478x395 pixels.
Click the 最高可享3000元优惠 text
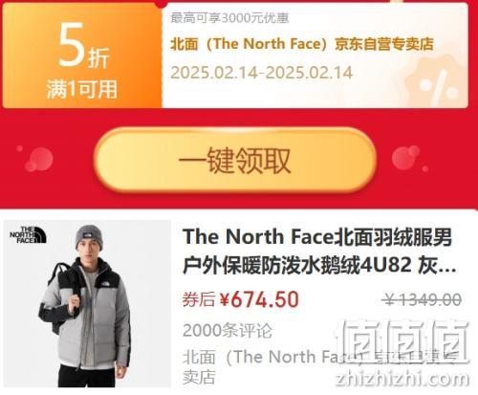click(229, 18)
